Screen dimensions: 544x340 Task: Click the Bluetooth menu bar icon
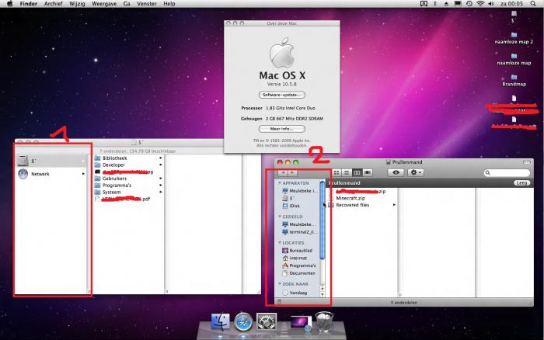pos(435,4)
